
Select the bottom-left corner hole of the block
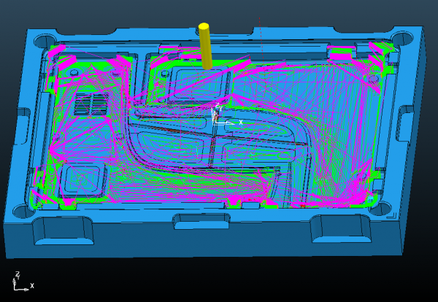pos(22,211)
